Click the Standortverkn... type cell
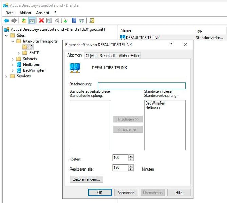This screenshot has height=203, width=227. tap(209, 38)
